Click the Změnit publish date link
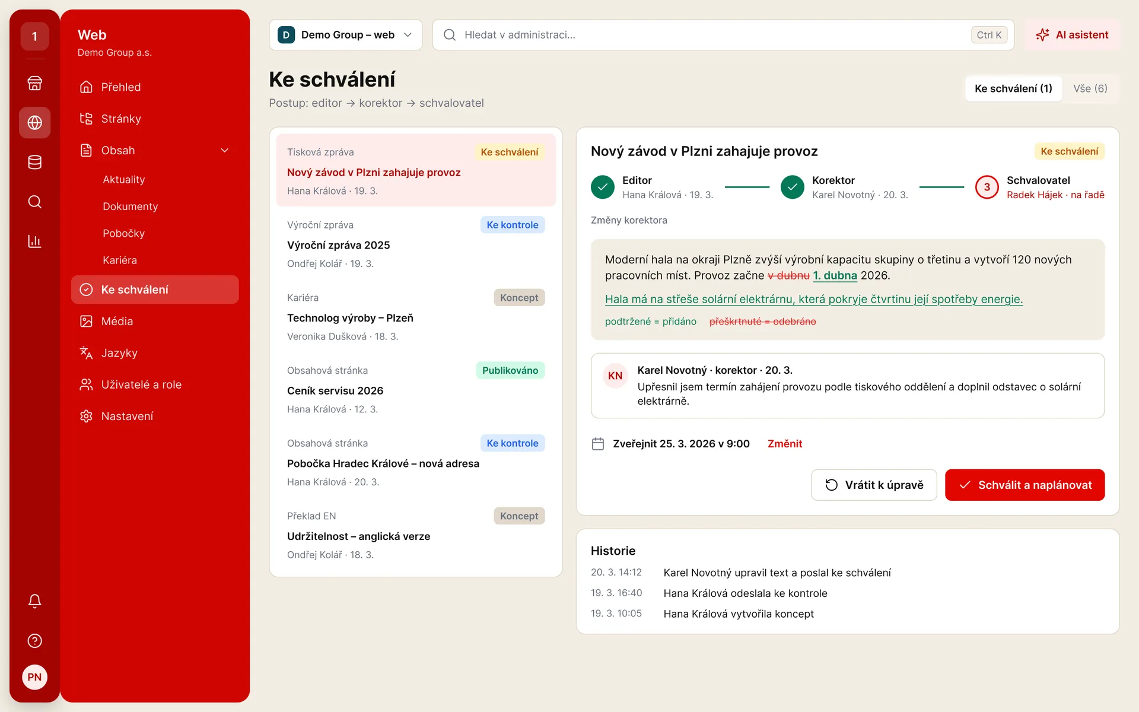This screenshot has height=712, width=1139. pyautogui.click(x=784, y=444)
